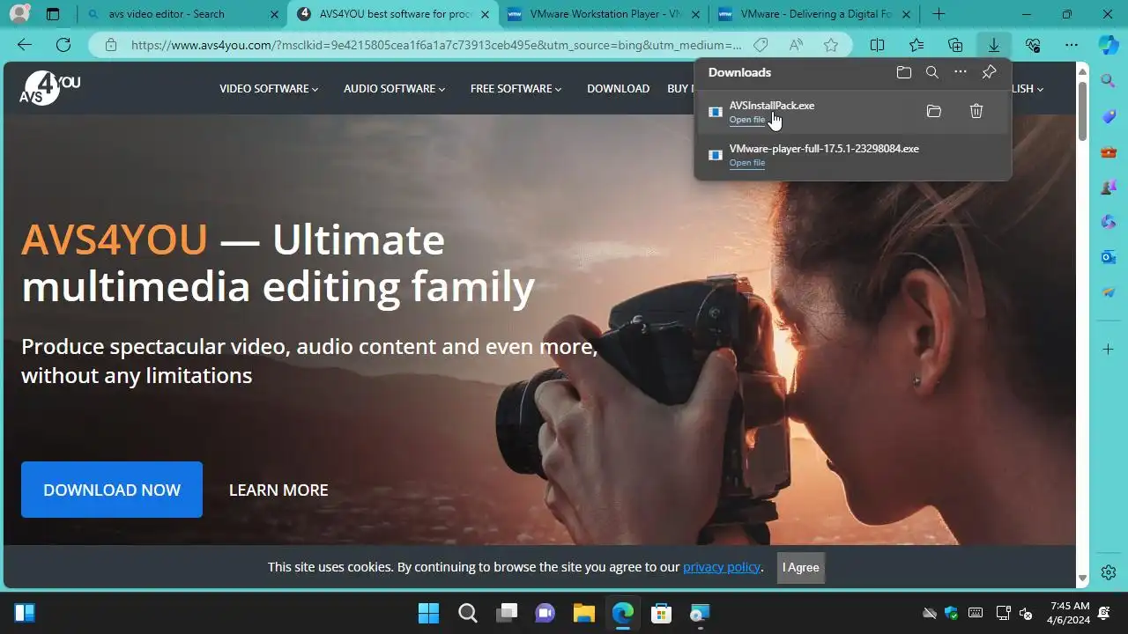Open Collections icon in toolbar
1128x634 pixels.
(955, 45)
